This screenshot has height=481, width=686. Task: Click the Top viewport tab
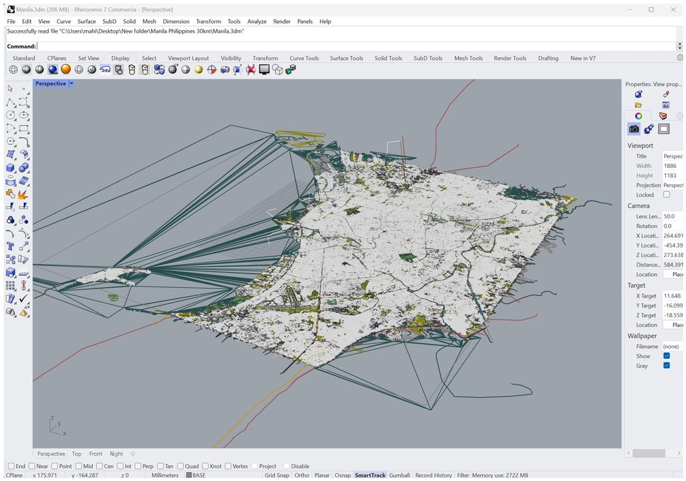[76, 454]
